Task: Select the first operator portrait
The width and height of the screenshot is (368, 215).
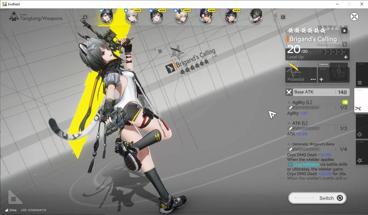Action: click(107, 16)
